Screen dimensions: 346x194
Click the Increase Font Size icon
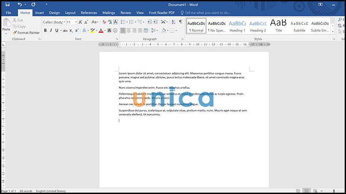tap(80, 22)
